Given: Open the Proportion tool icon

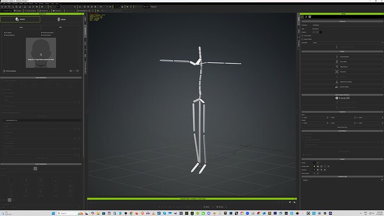Looking at the screenshot, I should (x=337, y=72).
